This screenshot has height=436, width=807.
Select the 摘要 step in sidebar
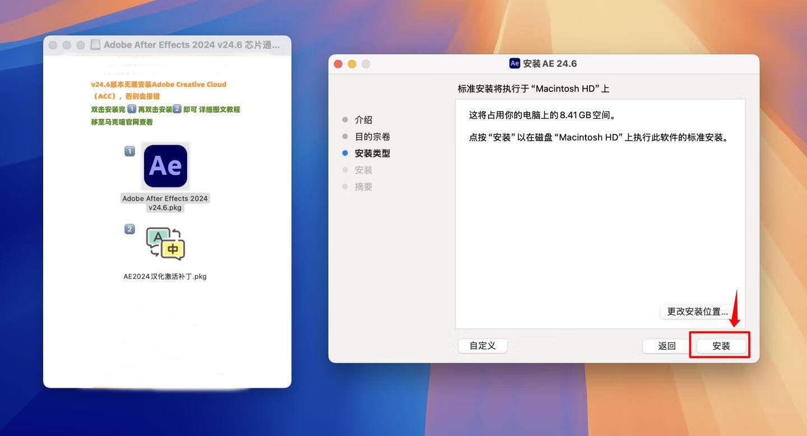tap(363, 187)
